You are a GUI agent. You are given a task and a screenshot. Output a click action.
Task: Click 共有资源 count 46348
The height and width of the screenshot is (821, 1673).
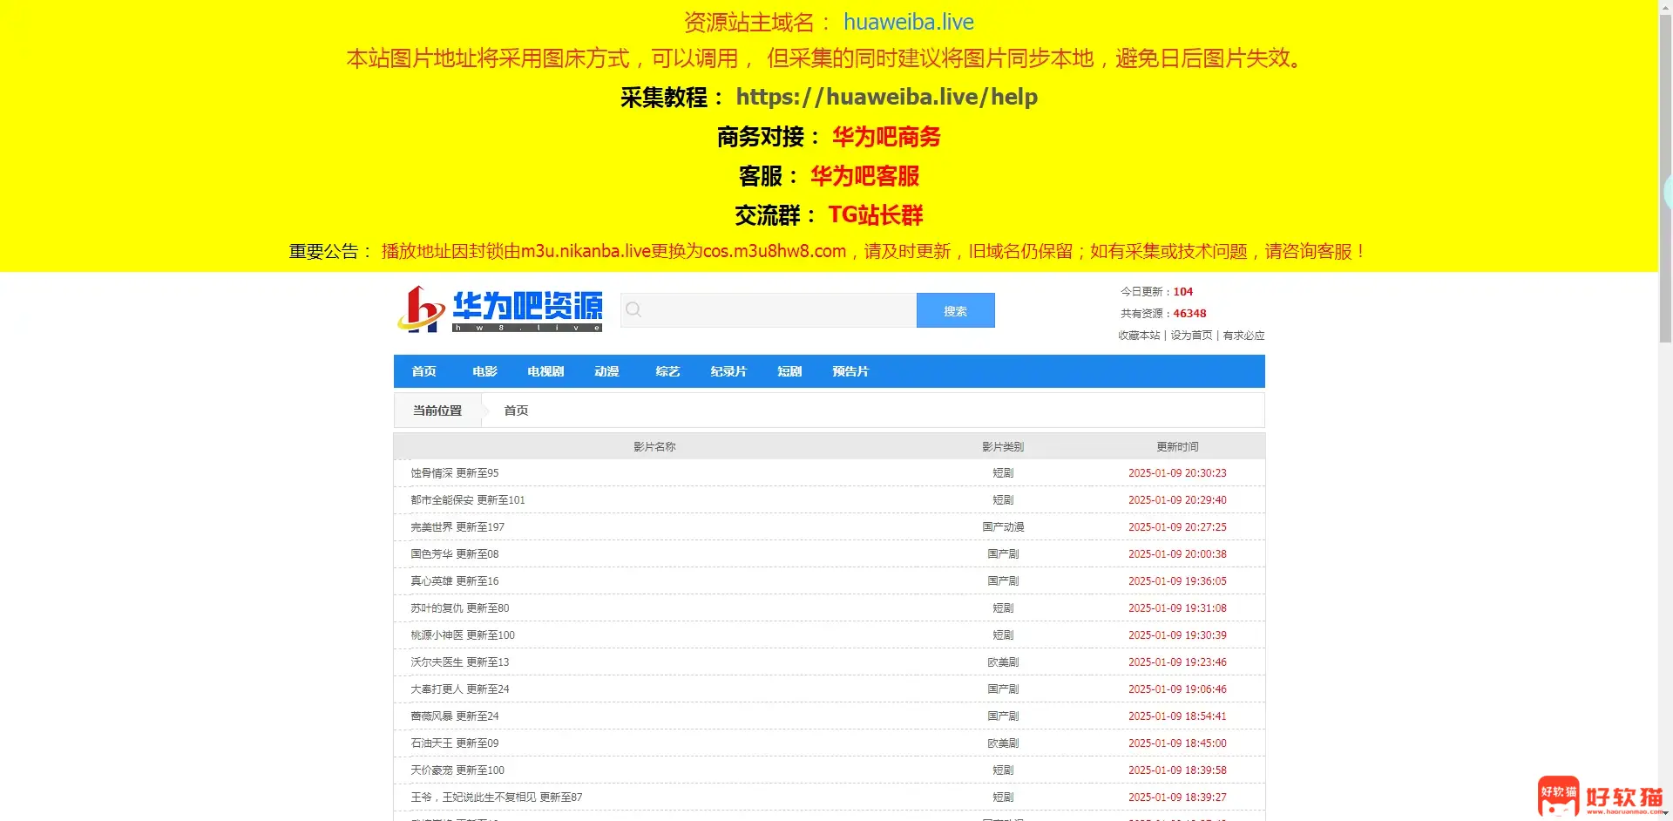(1189, 314)
